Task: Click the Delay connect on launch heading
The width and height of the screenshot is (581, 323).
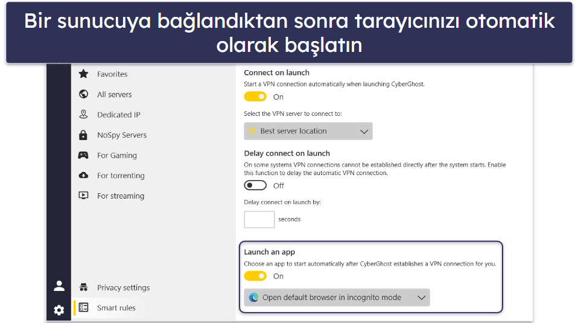Action: pos(287,153)
